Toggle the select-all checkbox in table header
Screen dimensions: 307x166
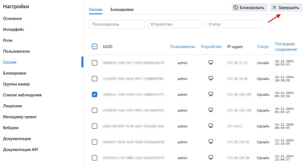pyautogui.click(x=95, y=47)
